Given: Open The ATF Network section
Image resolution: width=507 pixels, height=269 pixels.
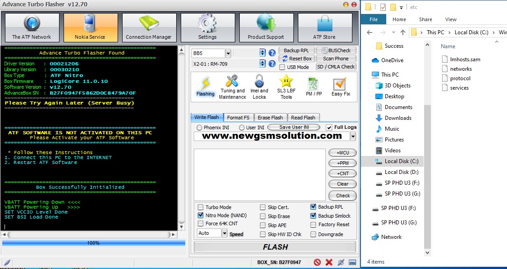Looking at the screenshot, I should tap(32, 27).
